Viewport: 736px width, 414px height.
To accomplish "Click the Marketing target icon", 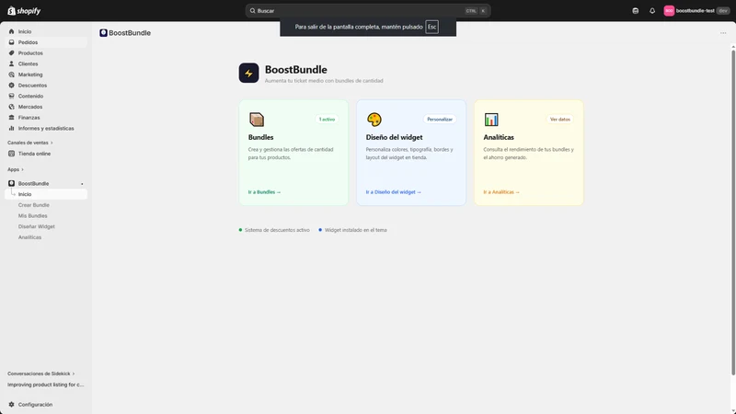I will (11, 75).
